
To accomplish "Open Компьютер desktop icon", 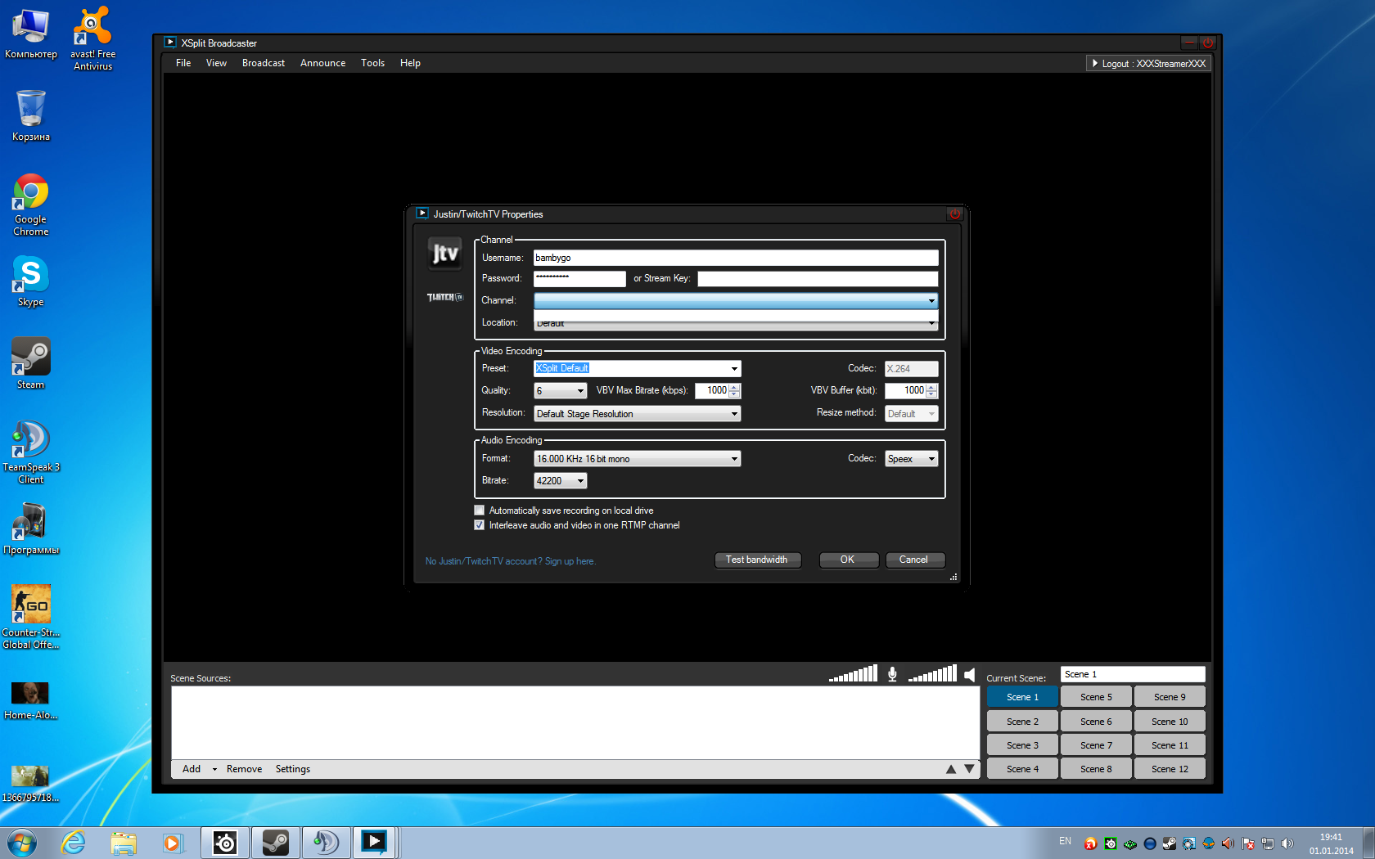I will coord(31,34).
